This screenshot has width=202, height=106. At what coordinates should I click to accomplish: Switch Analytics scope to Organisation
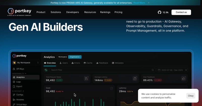pos(75,57)
